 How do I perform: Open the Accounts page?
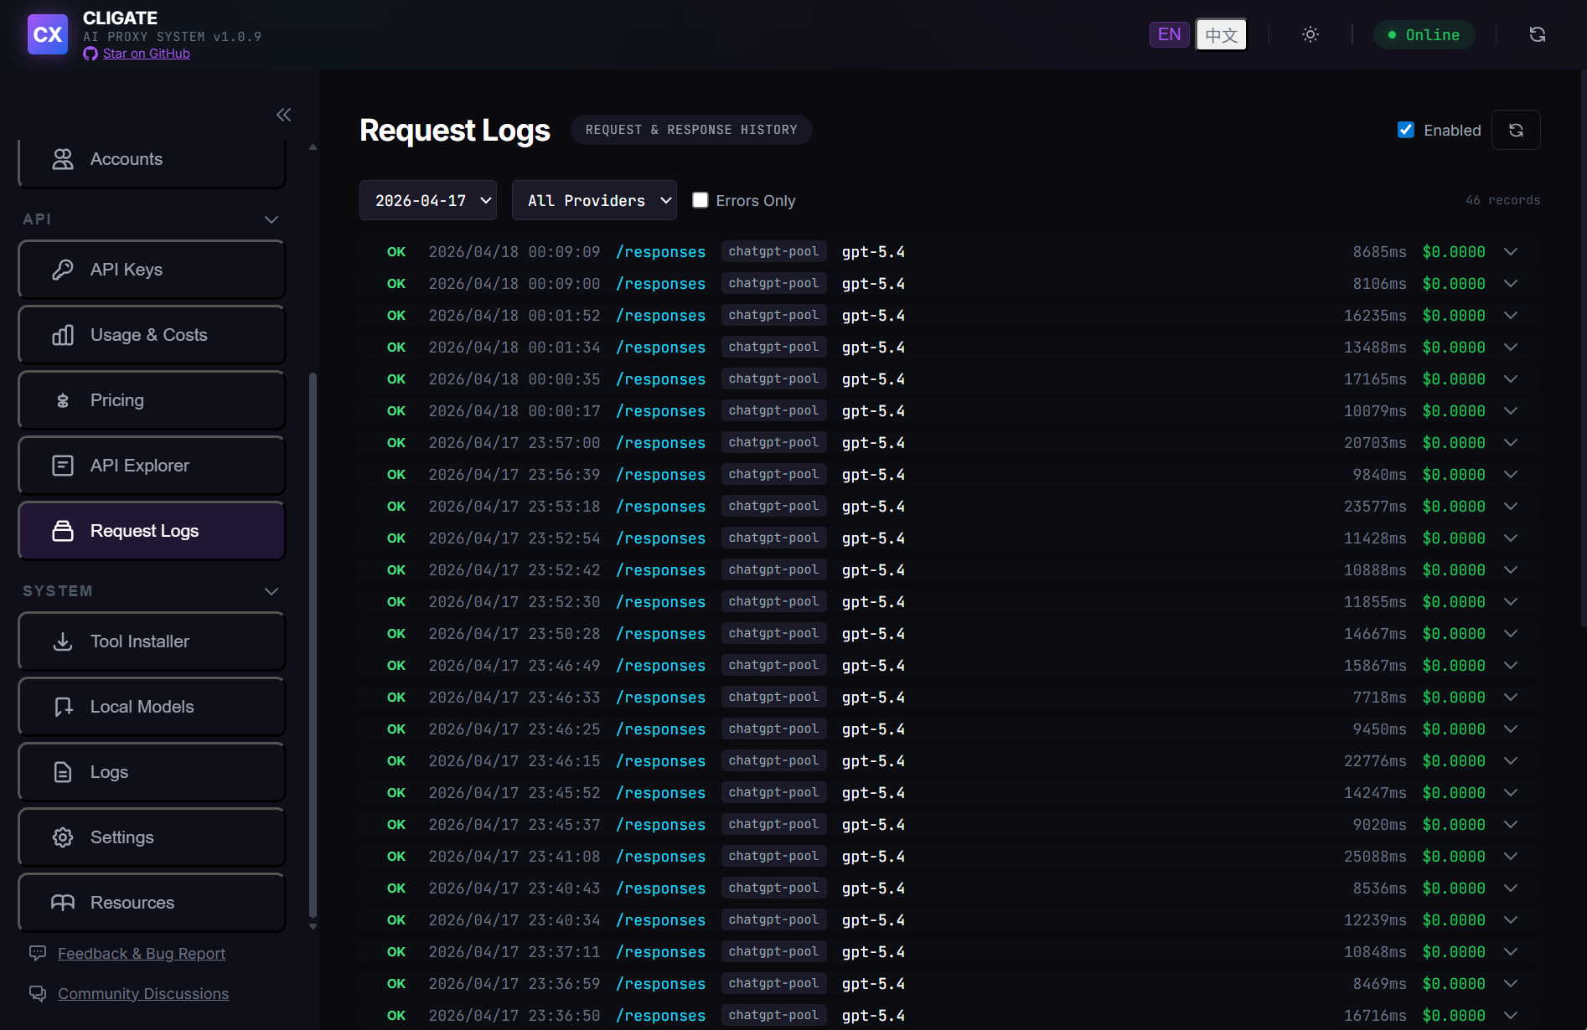[152, 159]
